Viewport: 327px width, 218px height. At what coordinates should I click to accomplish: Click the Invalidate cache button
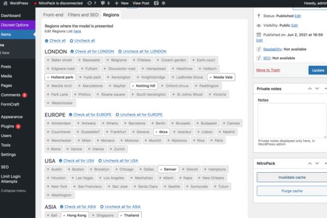point(292,177)
